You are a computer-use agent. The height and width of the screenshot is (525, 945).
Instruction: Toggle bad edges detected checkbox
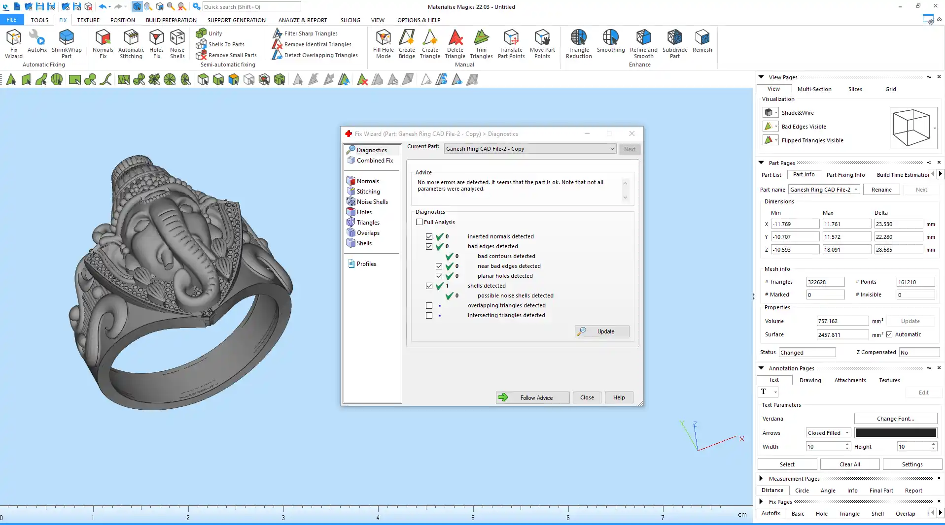click(429, 246)
